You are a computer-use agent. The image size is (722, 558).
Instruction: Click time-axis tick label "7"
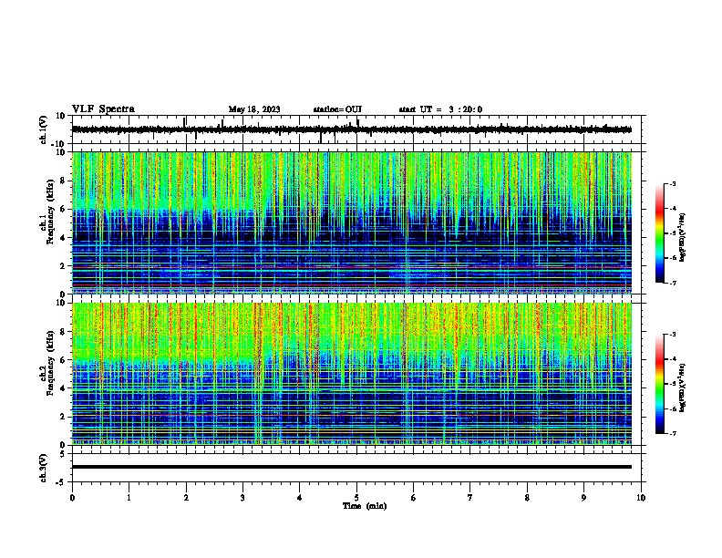point(470,498)
